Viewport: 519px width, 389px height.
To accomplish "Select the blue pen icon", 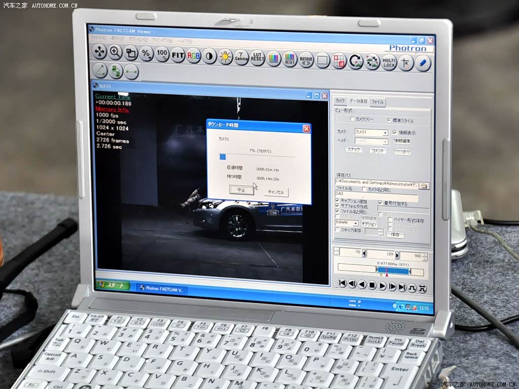I will point(423,63).
